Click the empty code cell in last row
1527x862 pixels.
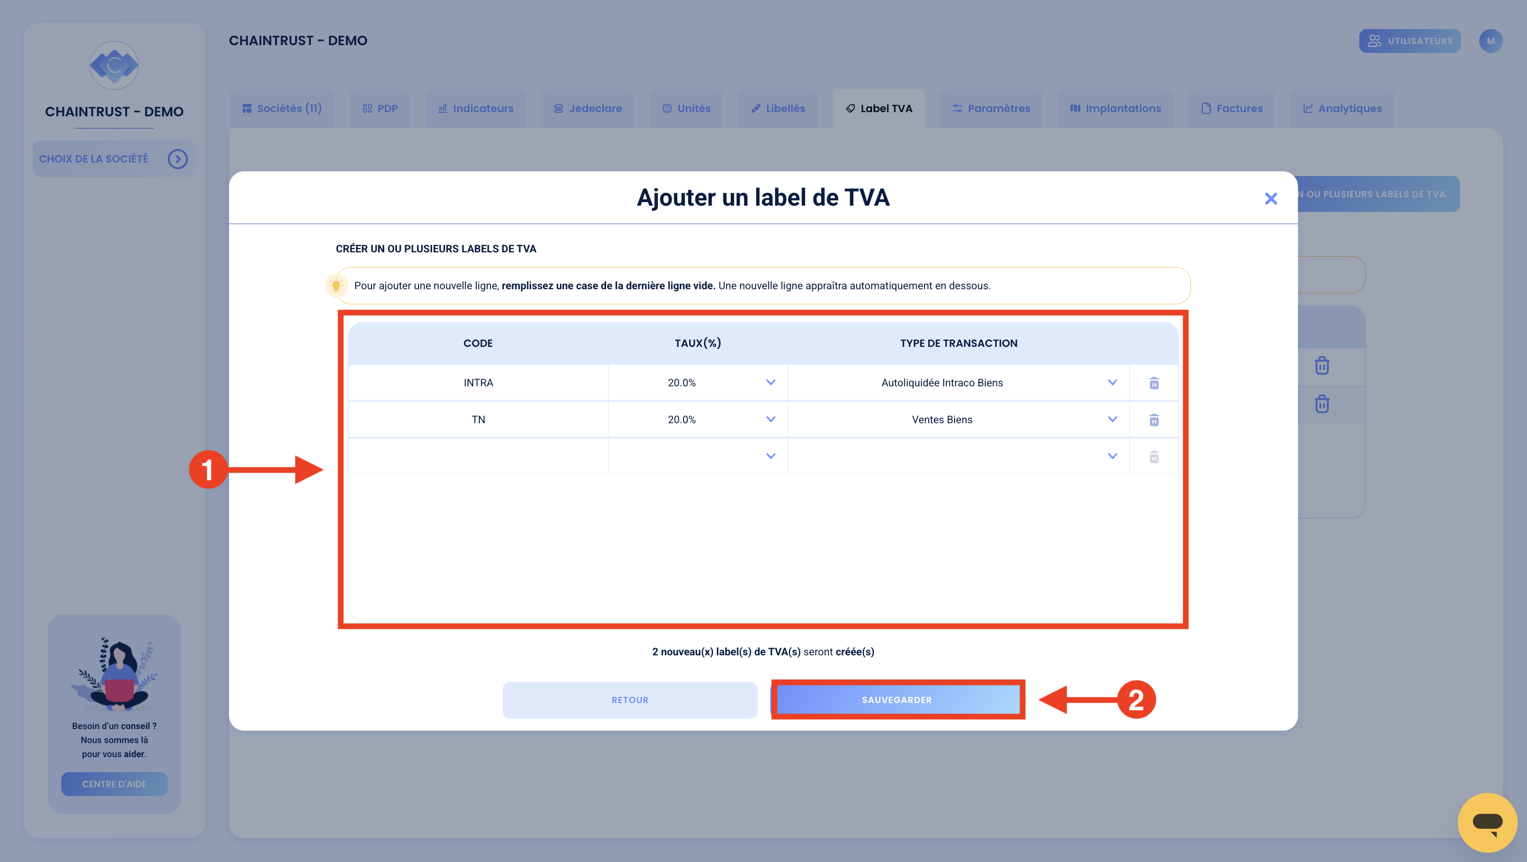[478, 456]
